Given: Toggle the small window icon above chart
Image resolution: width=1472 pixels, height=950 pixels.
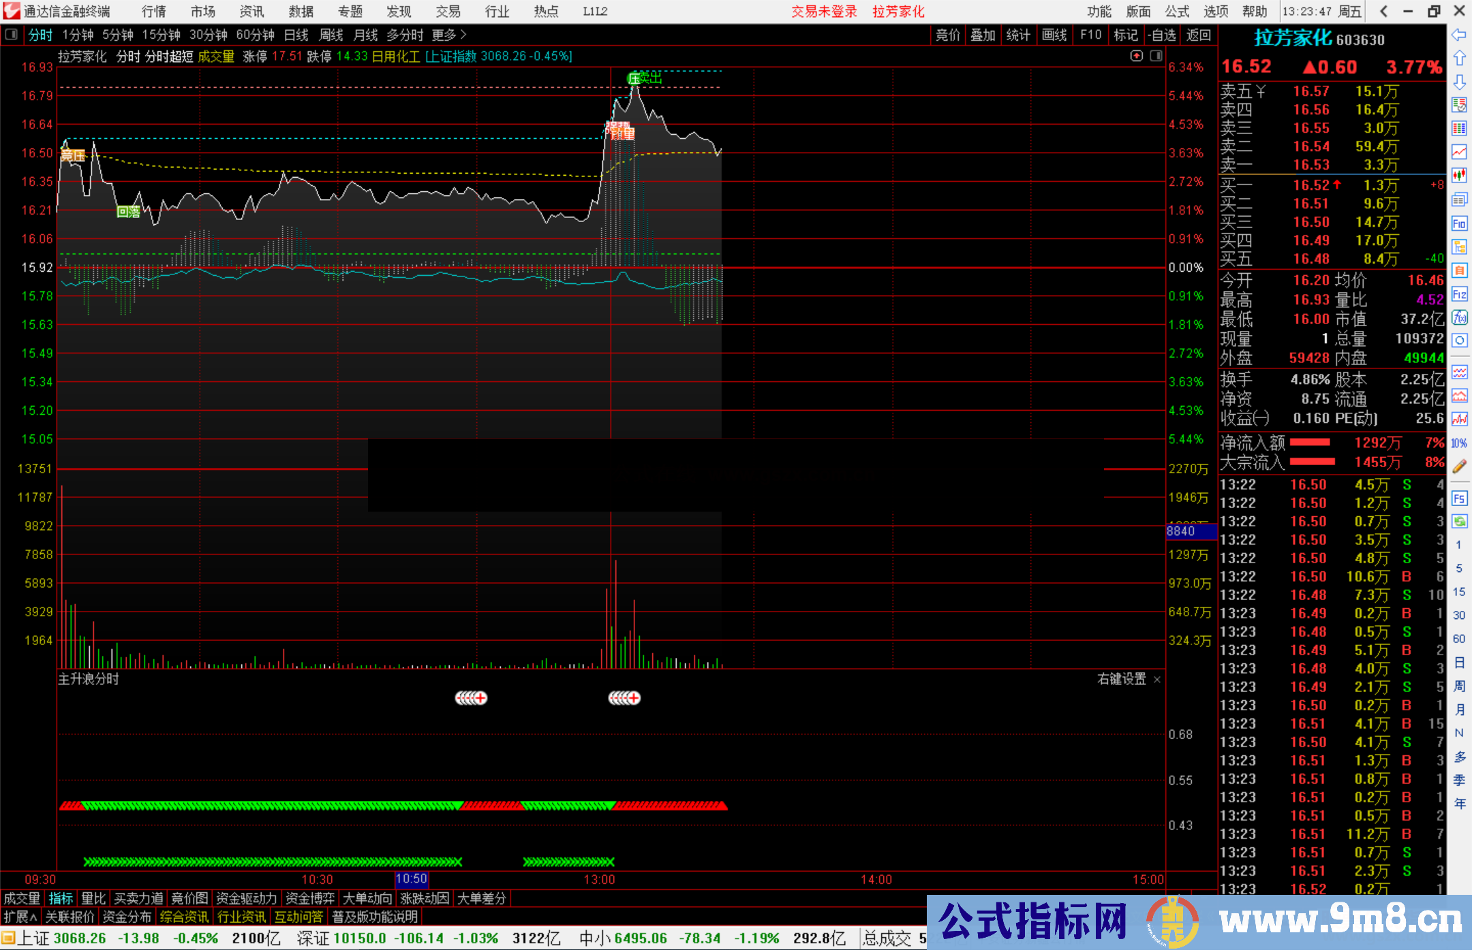Looking at the screenshot, I should click(1156, 56).
